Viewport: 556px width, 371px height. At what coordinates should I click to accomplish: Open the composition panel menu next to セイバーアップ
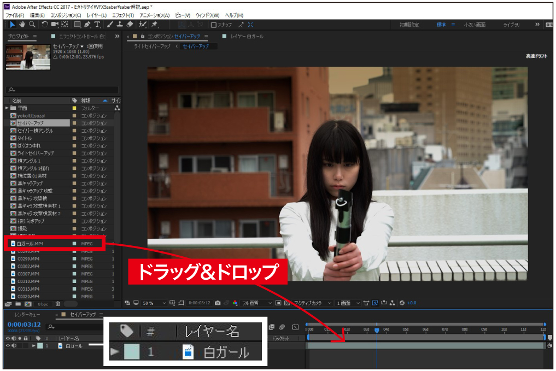(206, 37)
